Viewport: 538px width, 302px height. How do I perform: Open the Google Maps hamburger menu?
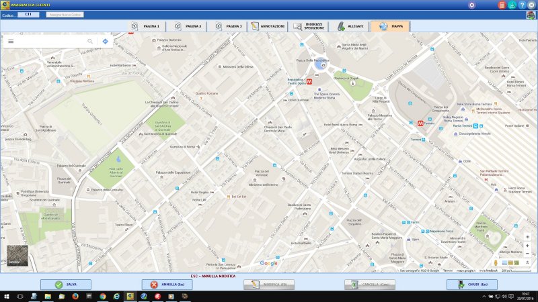pos(11,41)
